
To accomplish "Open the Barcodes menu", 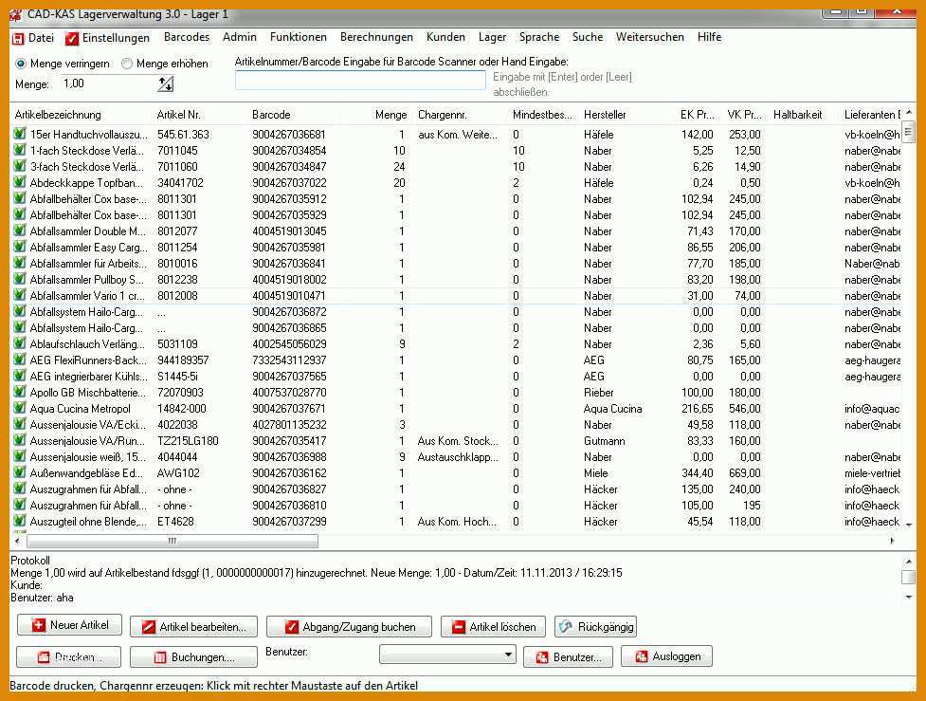I will coord(187,37).
